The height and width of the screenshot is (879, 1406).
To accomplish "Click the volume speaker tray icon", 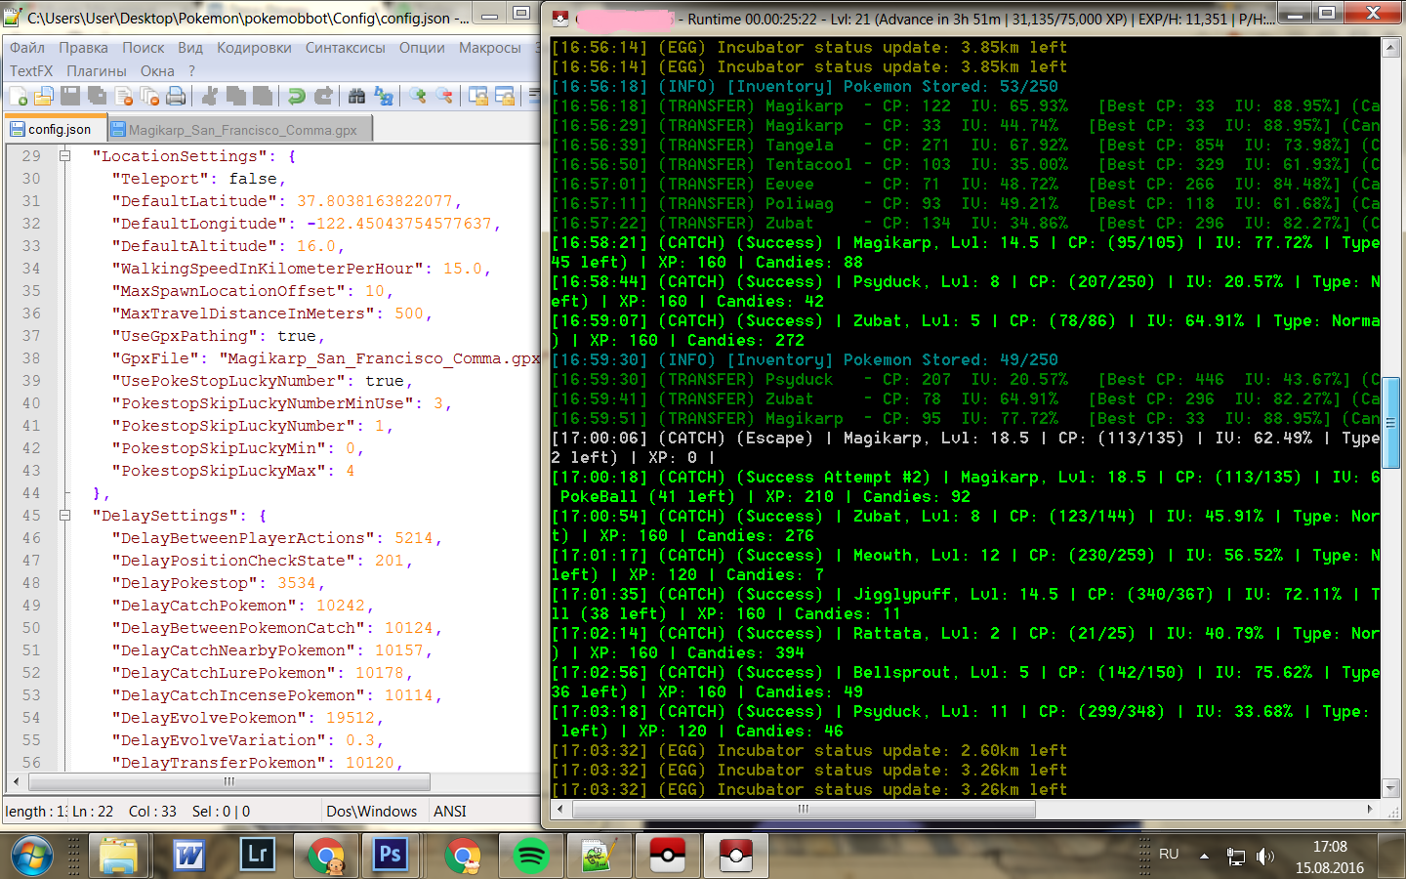I will coord(1264,857).
